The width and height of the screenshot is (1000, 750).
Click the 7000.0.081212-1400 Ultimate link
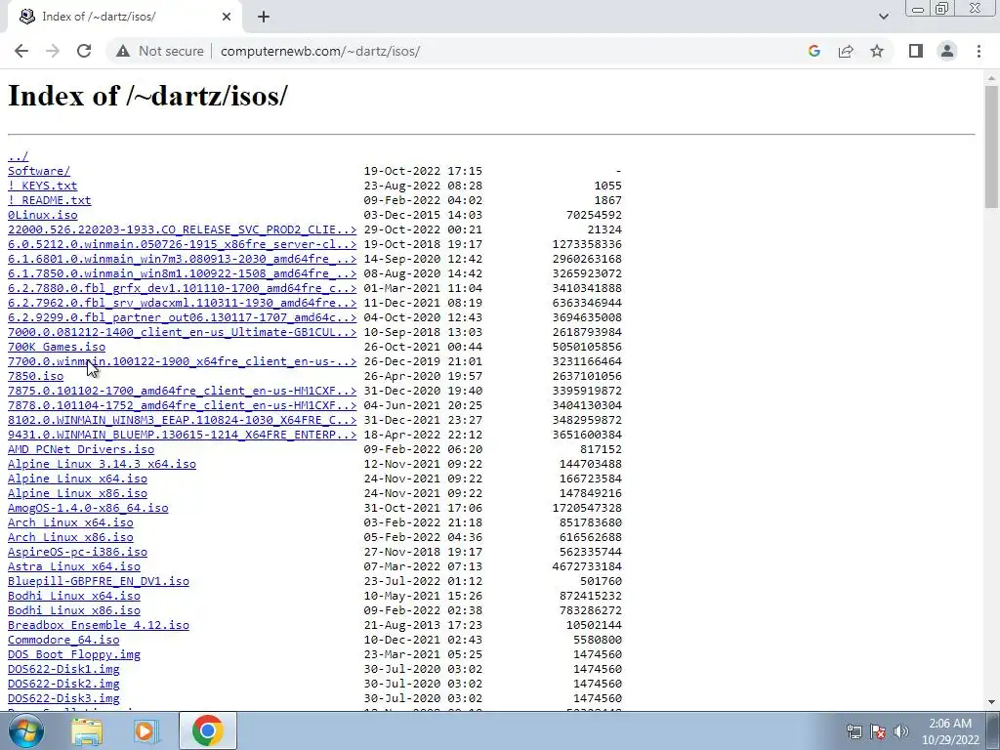click(x=182, y=332)
